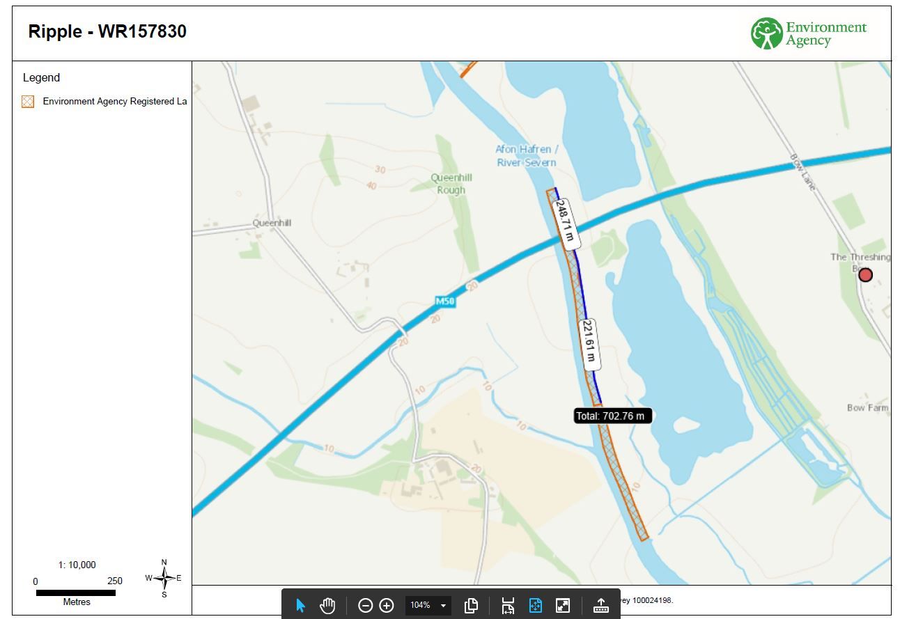
Task: Click the toolbar dock/upload icon
Action: (600, 605)
